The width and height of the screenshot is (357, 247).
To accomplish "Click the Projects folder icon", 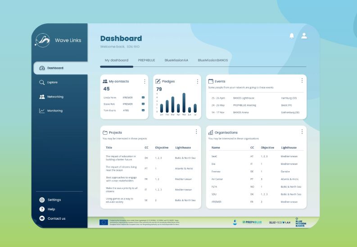I will coord(105,132).
